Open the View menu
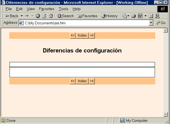This screenshot has width=170, height=124. point(31,9)
